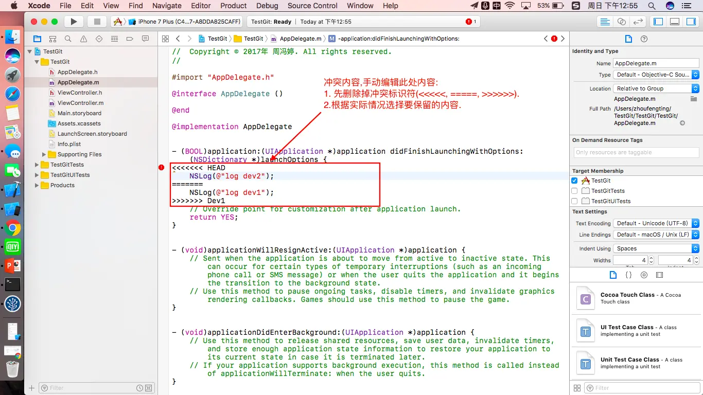Stop the running scheme
The height and width of the screenshot is (395, 703).
[x=96, y=22]
